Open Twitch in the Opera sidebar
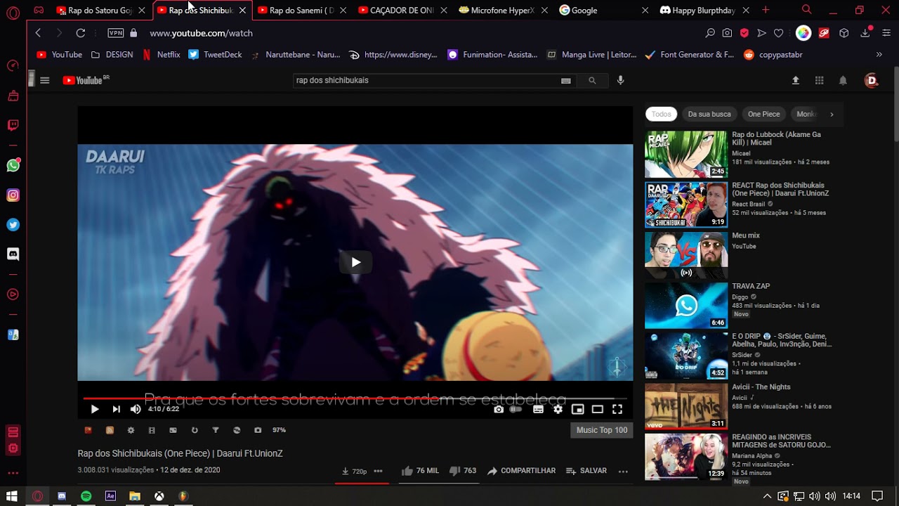This screenshot has width=899, height=506. pyautogui.click(x=13, y=126)
